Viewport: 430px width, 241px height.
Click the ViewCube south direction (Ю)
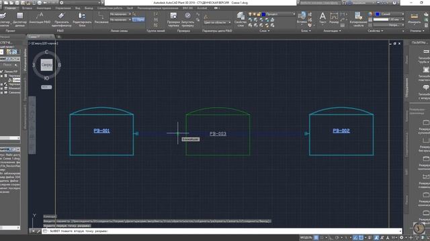pos(46,78)
